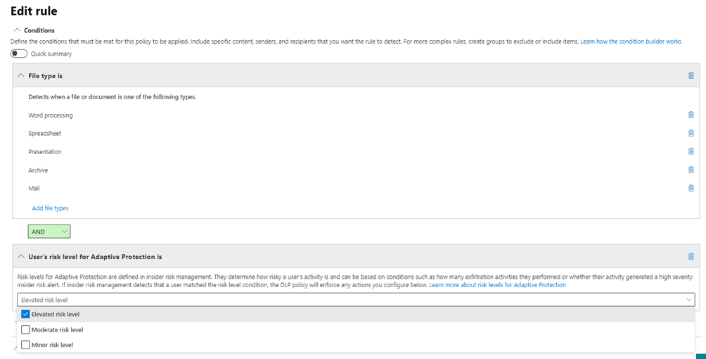This screenshot has width=706, height=359.
Task: Collapse User's risk level for Adaptive Protection
Action: click(x=20, y=257)
